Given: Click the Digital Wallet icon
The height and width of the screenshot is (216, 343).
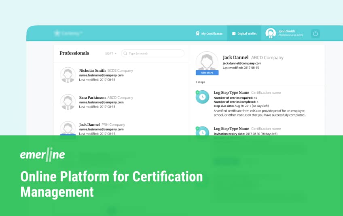Looking at the screenshot, I should pyautogui.click(x=233, y=33).
